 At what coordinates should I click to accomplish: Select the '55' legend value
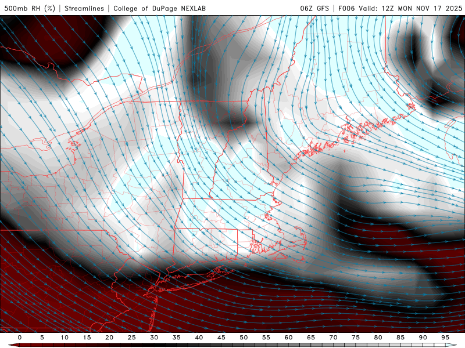click(266, 338)
